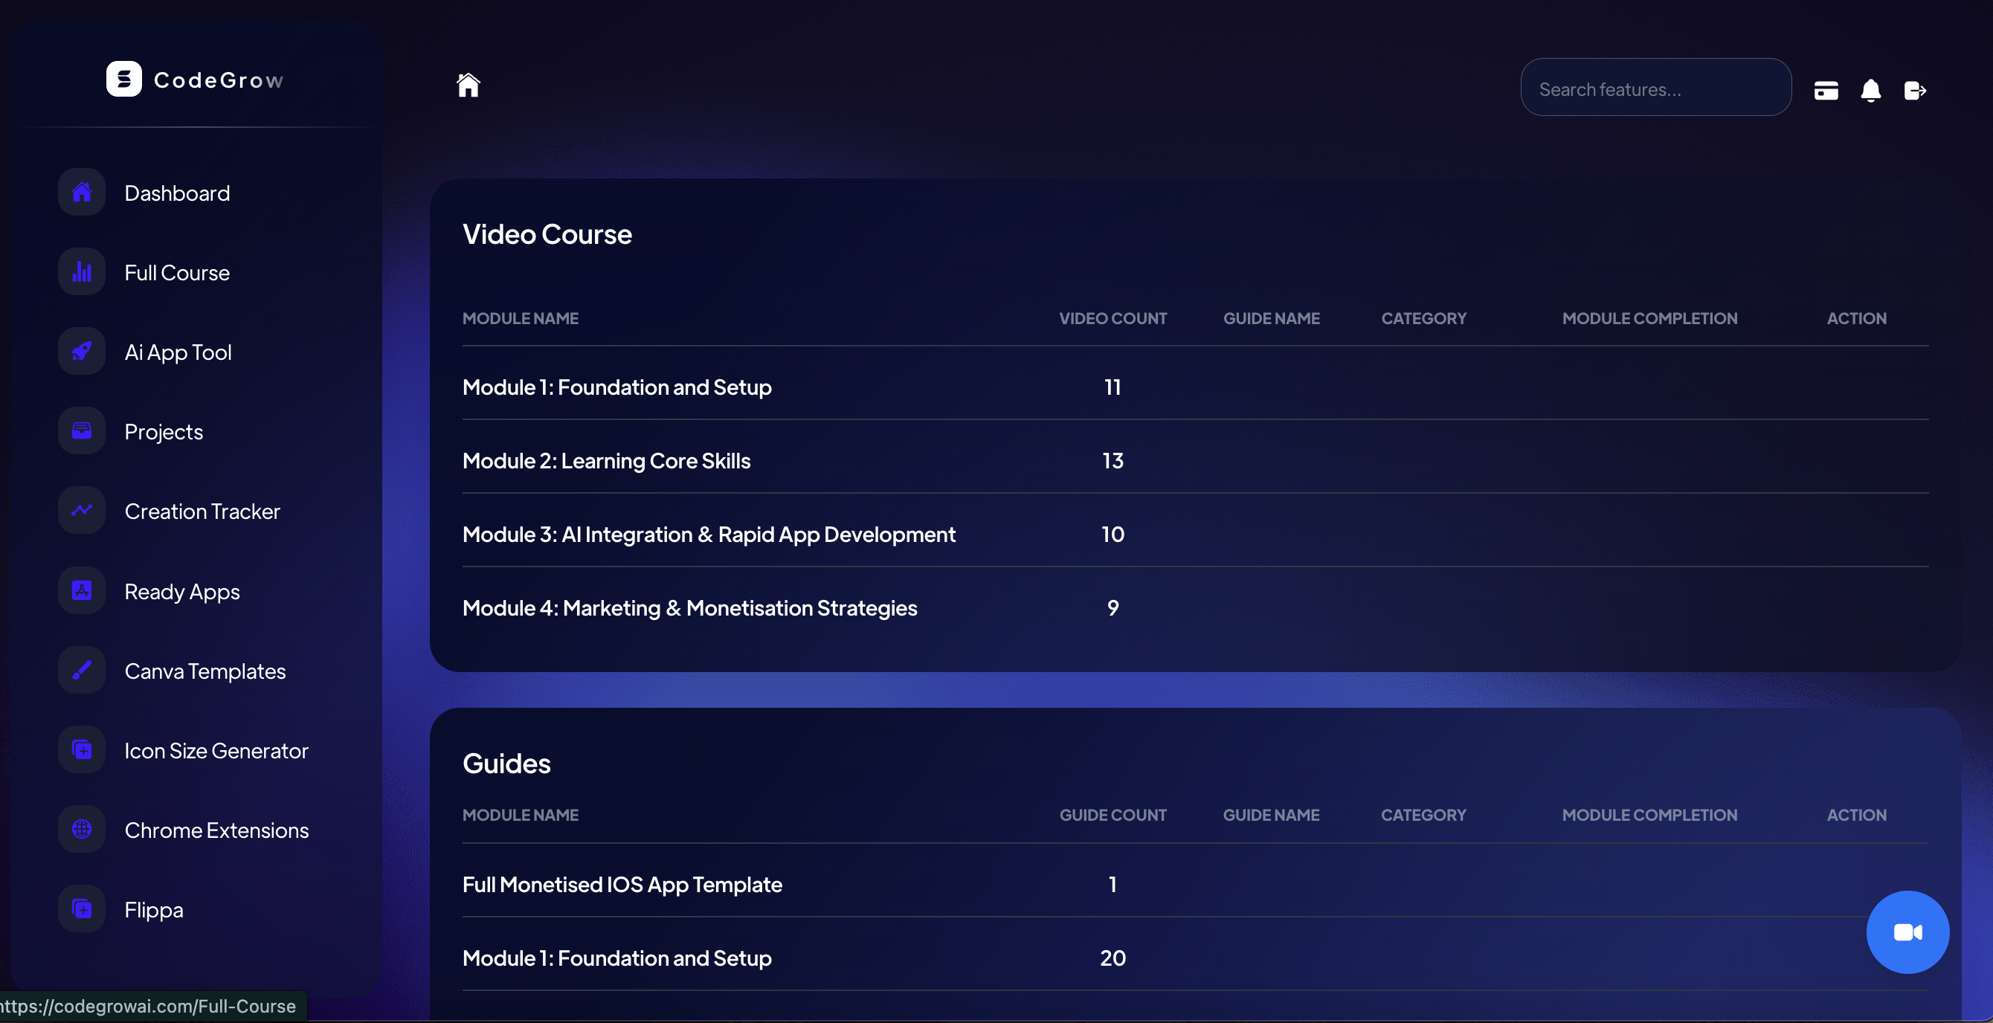Image resolution: width=1993 pixels, height=1023 pixels.
Task: Open Full Monetised IOS App Template guide
Action: [x=622, y=884]
